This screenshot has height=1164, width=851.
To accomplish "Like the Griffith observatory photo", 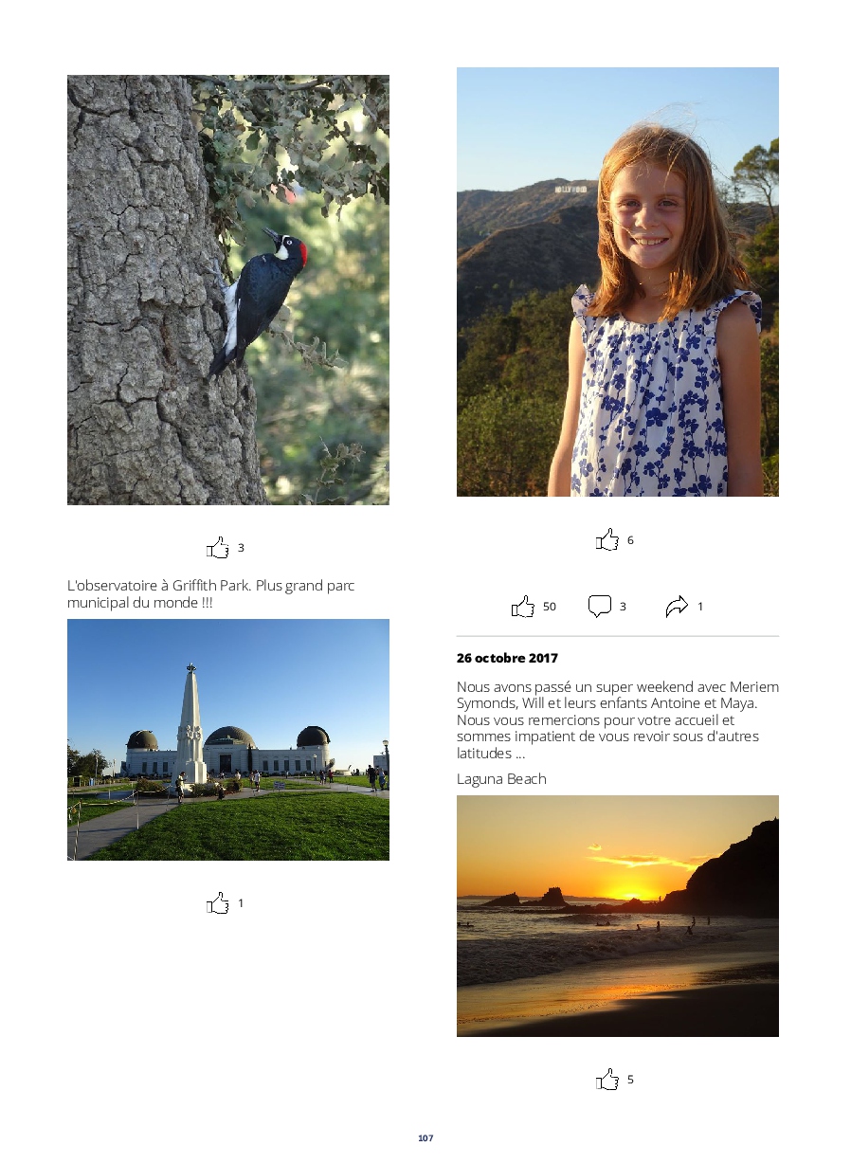I will 218,903.
